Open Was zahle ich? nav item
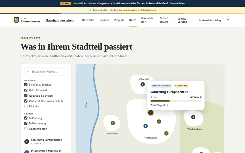Viewport: 245px width, 153px height. coord(147,20)
